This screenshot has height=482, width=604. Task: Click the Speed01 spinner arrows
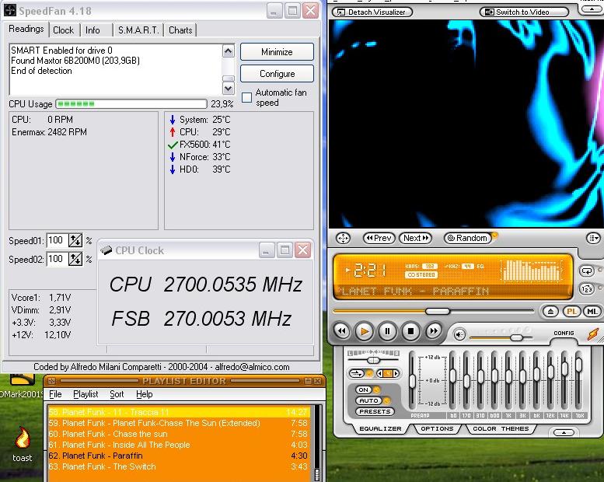click(x=75, y=240)
